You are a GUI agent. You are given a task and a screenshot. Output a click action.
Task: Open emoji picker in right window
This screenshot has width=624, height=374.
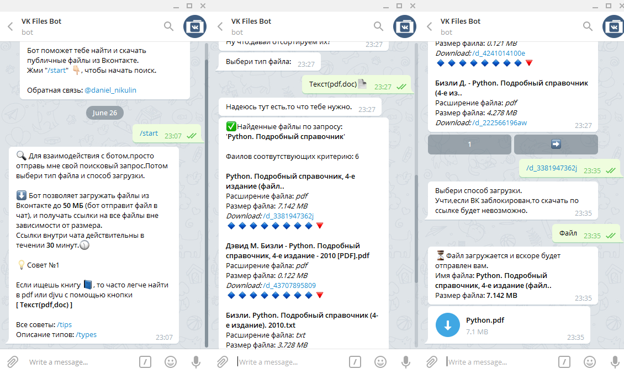point(589,362)
